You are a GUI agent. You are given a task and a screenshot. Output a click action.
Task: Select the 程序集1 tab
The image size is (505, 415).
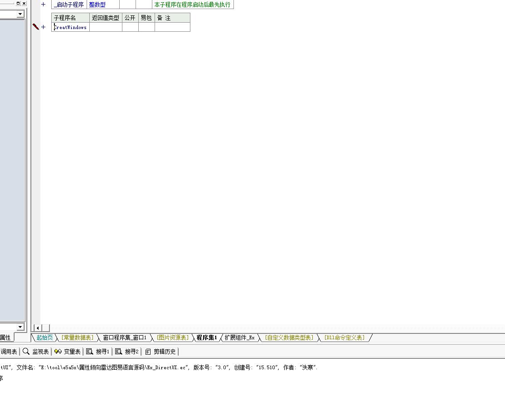click(207, 337)
